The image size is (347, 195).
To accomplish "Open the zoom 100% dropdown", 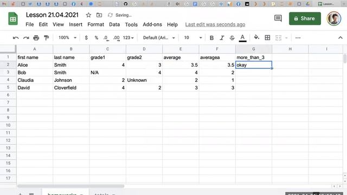I will pos(67,37).
